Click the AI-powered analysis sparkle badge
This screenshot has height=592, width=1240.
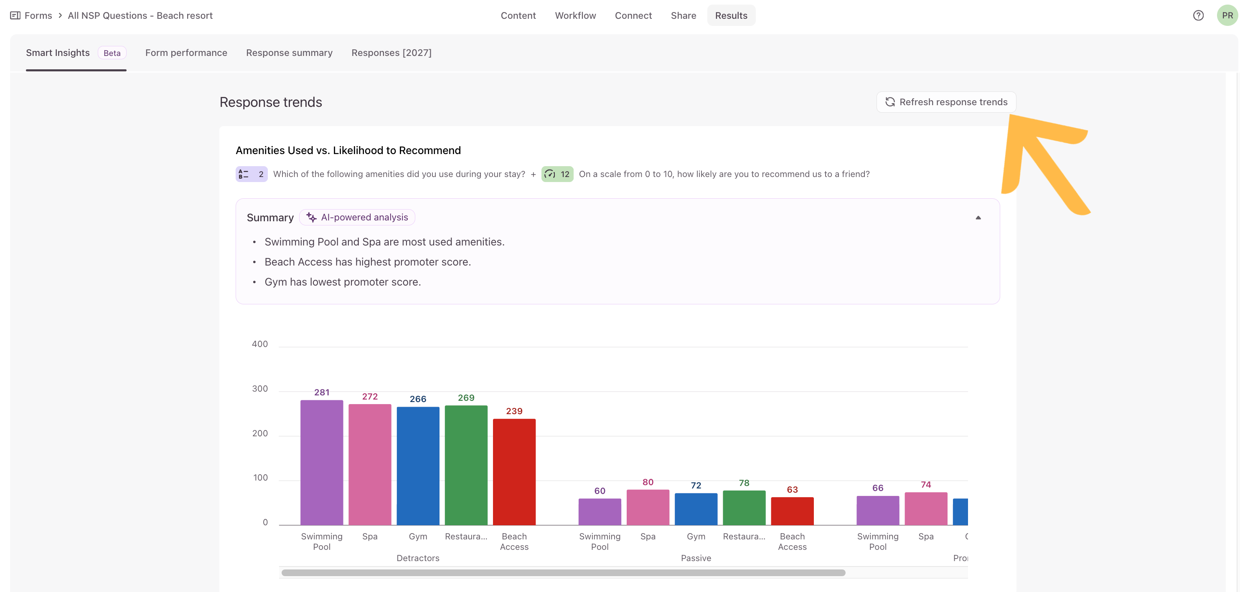click(357, 218)
